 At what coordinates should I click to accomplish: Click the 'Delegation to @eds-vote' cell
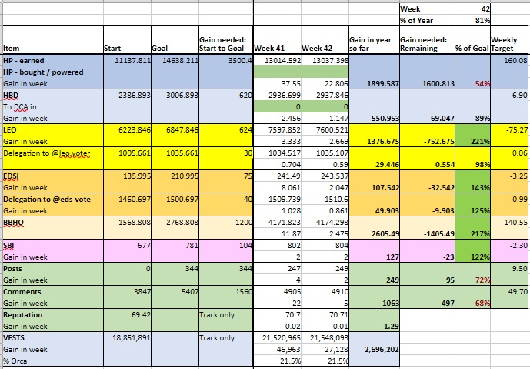pyautogui.click(x=51, y=200)
